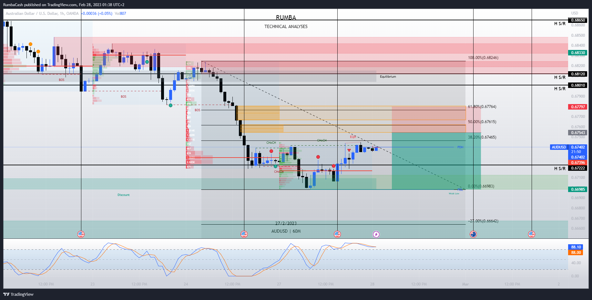592x300 pixels.
Task: Click the 100.00%(0.68246) Fibonacci label
Action: pos(483,58)
